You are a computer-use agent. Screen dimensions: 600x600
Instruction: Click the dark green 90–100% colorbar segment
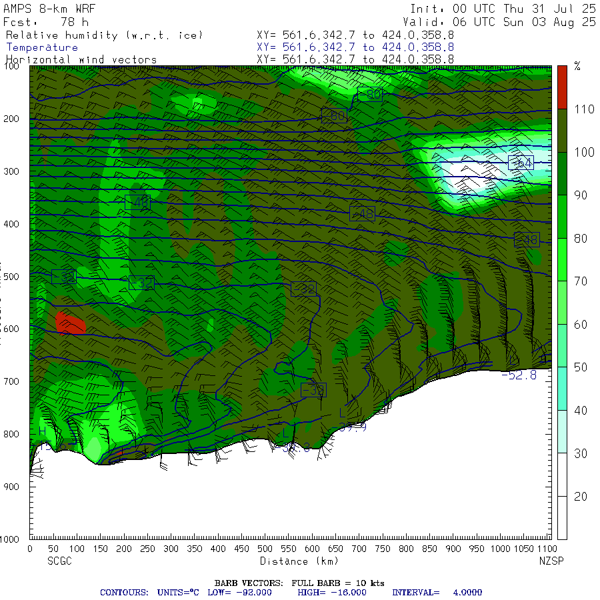[x=562, y=174]
